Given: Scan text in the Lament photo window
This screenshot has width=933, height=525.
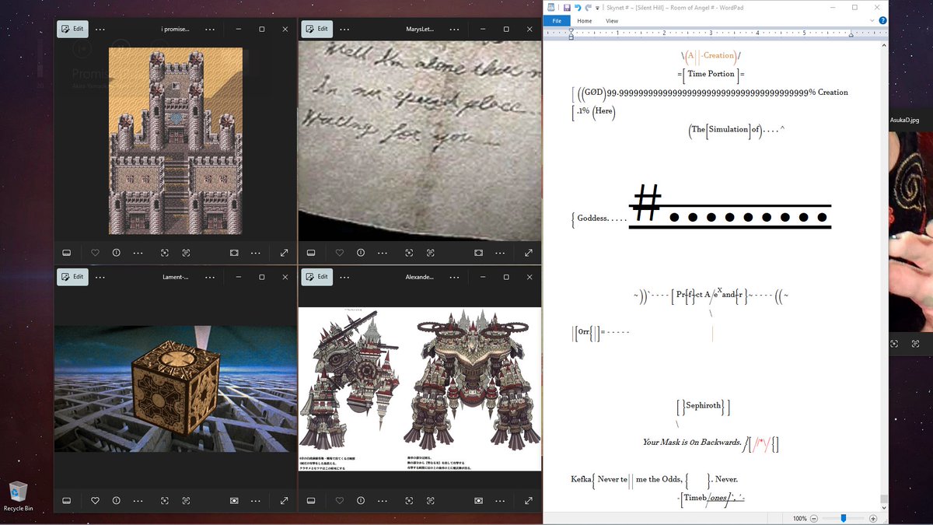Looking at the screenshot, I should [x=186, y=500].
